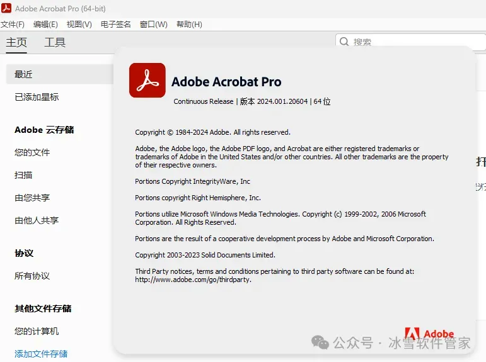The height and width of the screenshot is (362, 486).
Task: Click the 搜索 search field
Action: [x=411, y=42]
